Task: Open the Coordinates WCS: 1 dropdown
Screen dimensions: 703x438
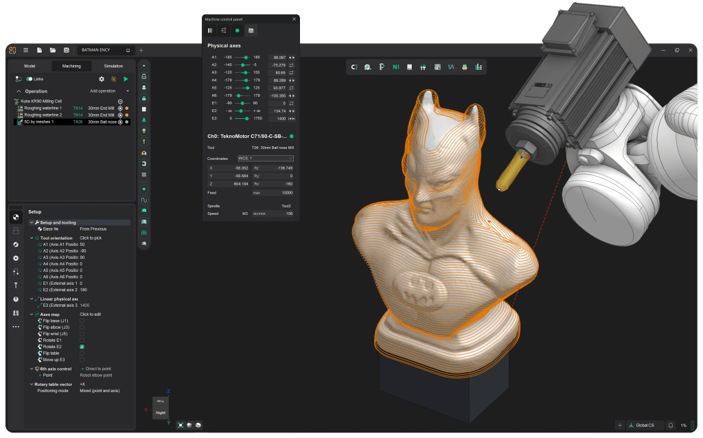Action: [266, 159]
